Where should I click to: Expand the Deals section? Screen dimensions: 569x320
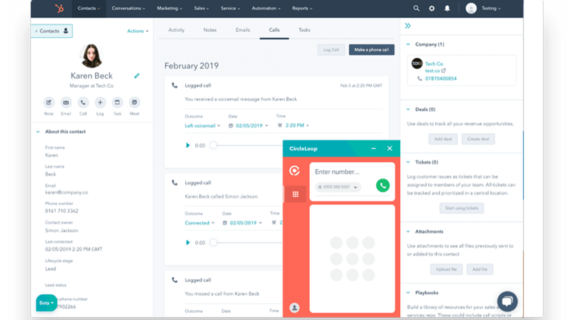pos(408,109)
